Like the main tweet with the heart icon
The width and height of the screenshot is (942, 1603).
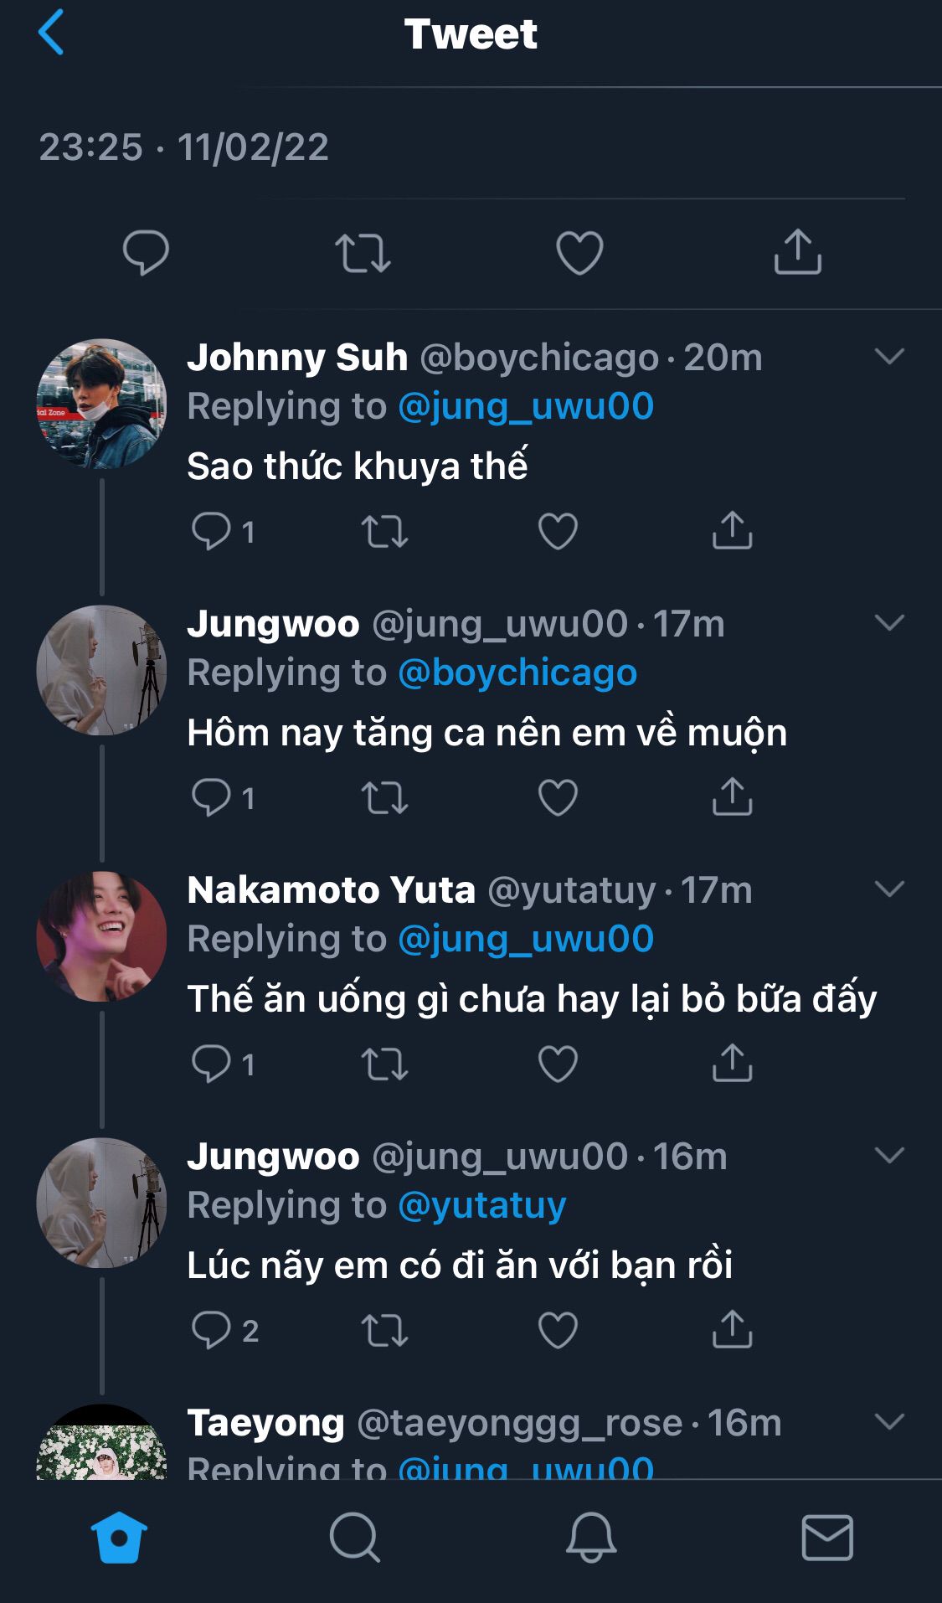coord(579,252)
